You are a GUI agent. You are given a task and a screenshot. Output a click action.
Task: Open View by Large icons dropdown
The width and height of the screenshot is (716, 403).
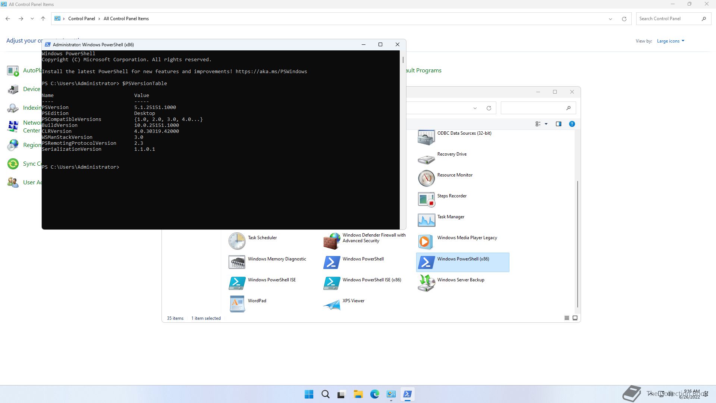pos(671,41)
